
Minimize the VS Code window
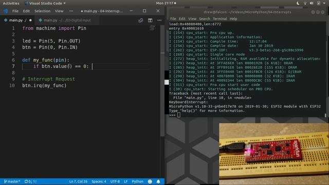tap(132, 11)
